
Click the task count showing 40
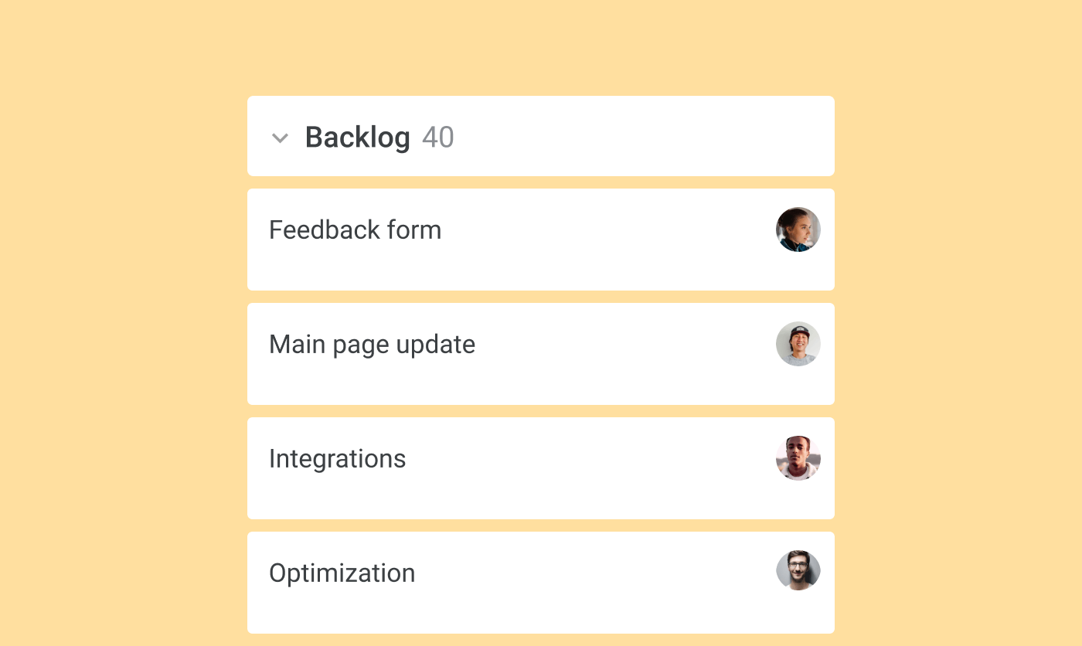coord(438,137)
